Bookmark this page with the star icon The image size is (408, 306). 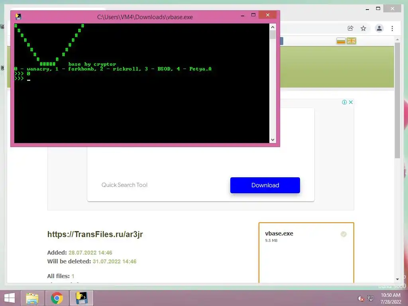coord(363,28)
